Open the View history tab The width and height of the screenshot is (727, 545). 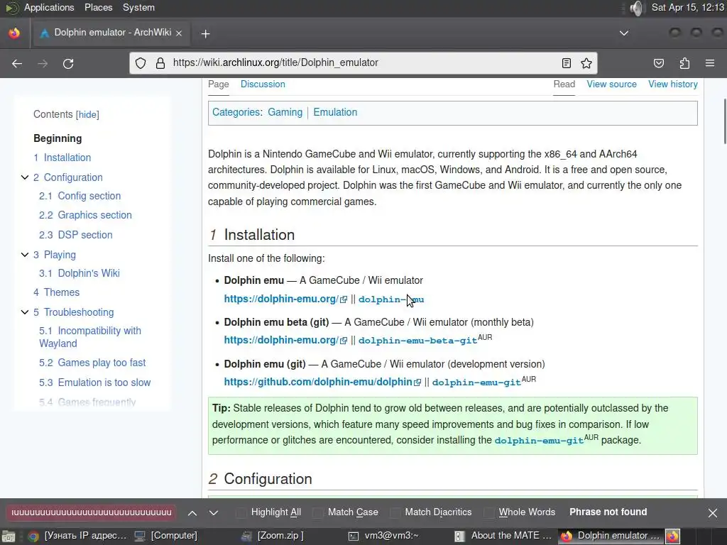(673, 84)
